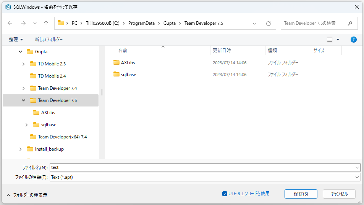Select sqlbase folder in sidebar tree
This screenshot has height=205, width=364.
pos(49,125)
